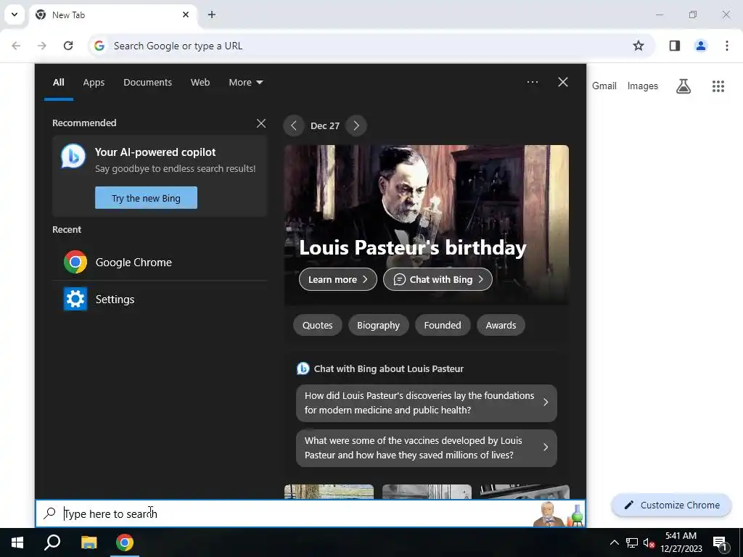The height and width of the screenshot is (557, 743).
Task: Open Chrome three-dot menu
Action: click(x=726, y=46)
